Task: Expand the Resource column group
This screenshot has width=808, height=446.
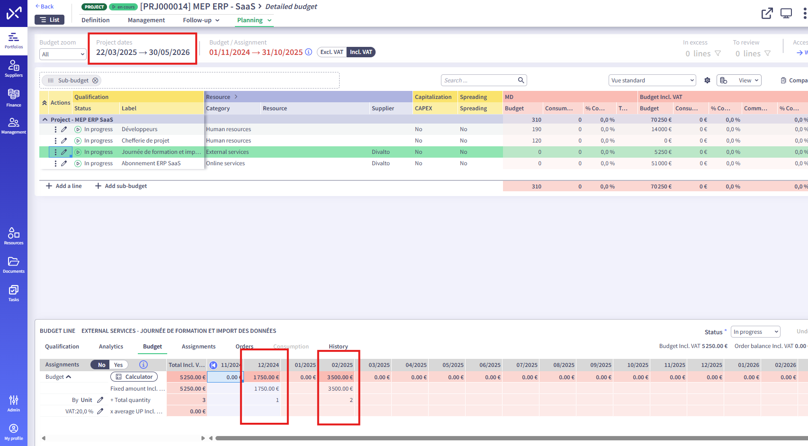Action: [236, 97]
